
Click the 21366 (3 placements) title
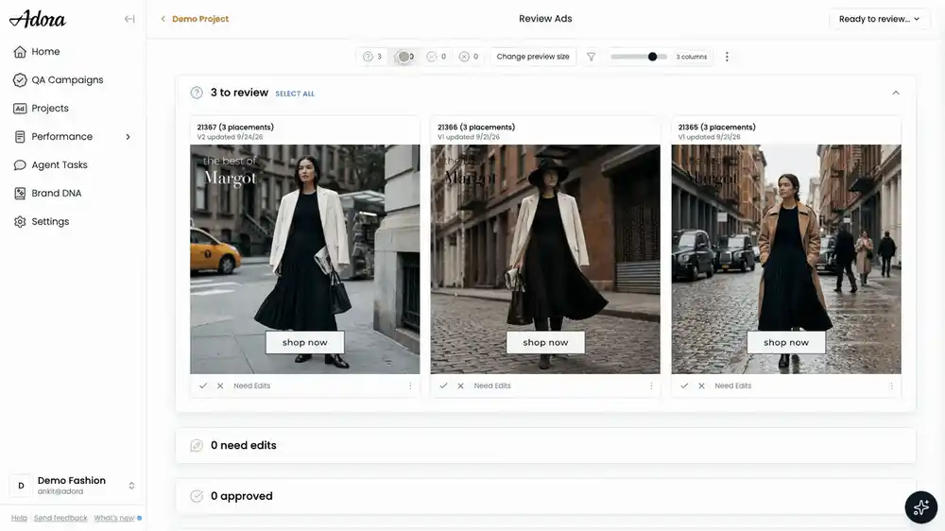coord(476,128)
